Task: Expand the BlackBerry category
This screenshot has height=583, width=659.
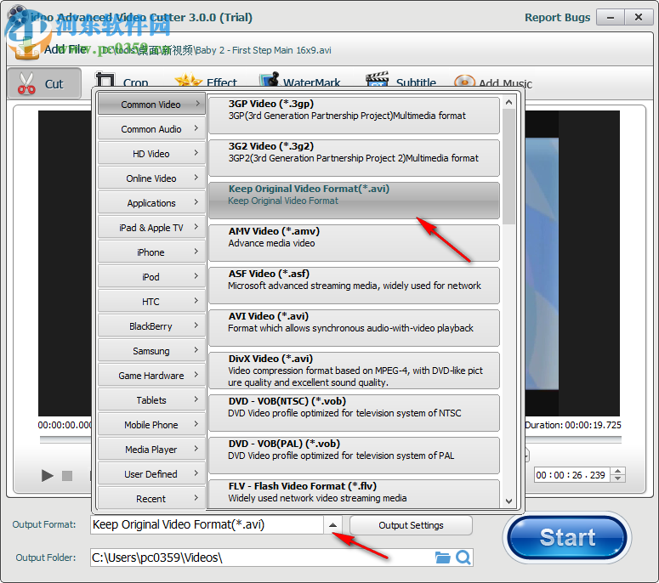Action: click(151, 326)
